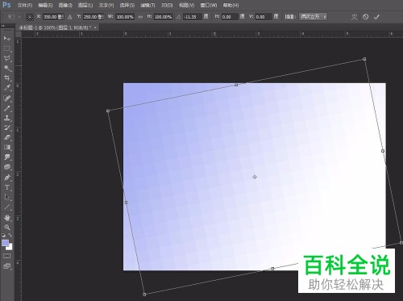
Task: Select the Line tool
Action: 7,207
